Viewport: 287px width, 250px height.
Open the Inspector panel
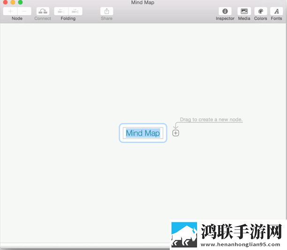point(225,11)
